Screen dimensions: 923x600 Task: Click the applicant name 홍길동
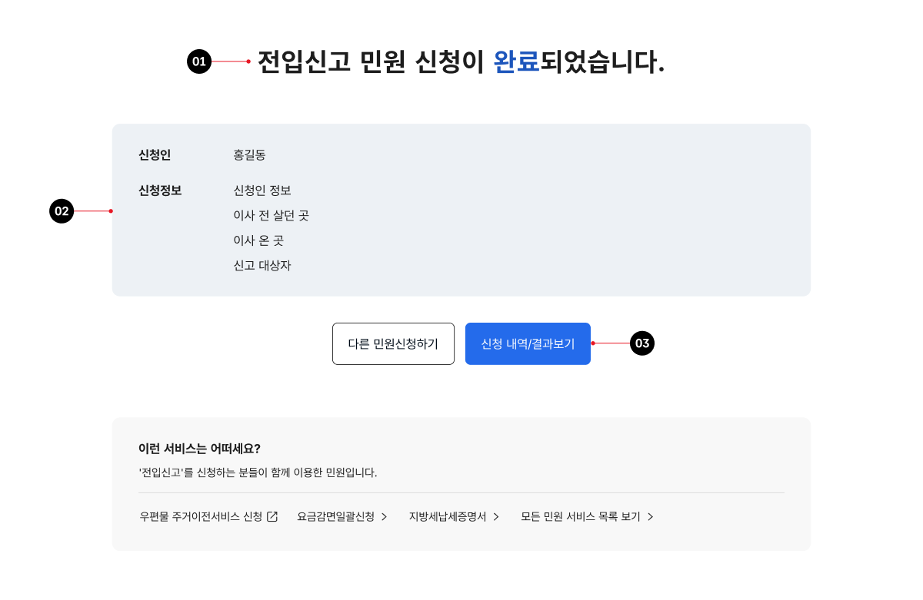point(249,155)
